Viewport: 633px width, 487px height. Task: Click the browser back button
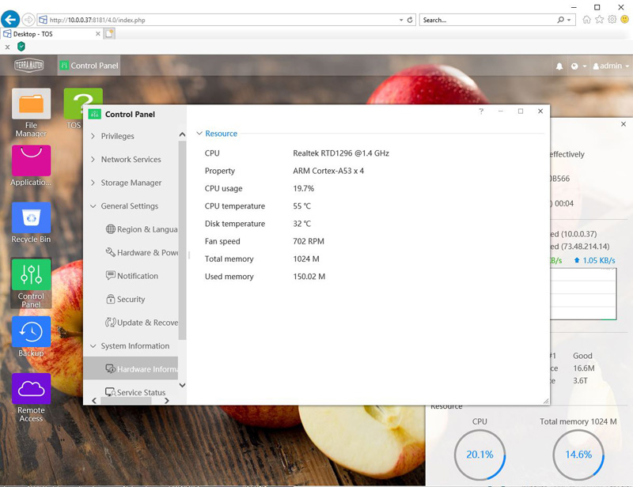(11, 19)
